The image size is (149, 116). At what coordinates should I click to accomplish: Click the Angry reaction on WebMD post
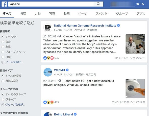click(52, 102)
